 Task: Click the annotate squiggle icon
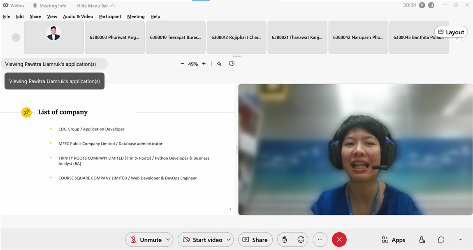click(x=219, y=64)
